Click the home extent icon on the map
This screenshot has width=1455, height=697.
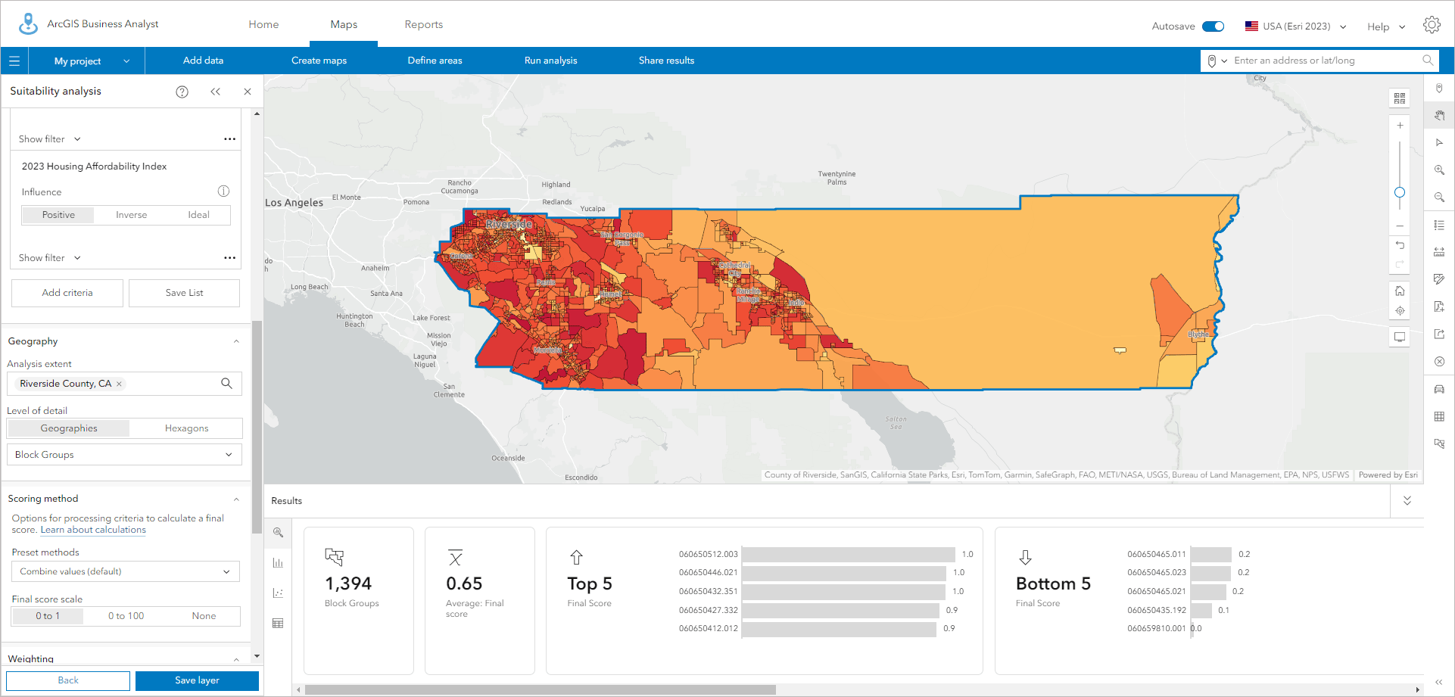1400,290
